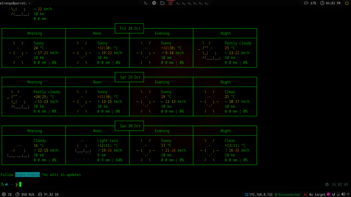Click the for wttr.in updates text
Image resolution: width=351 pixels, height=197 pixels.
pyautogui.click(x=61, y=175)
